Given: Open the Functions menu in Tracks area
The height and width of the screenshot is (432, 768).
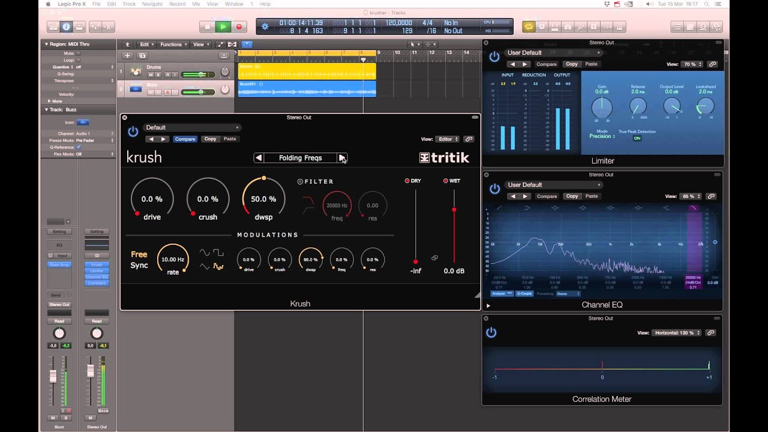Looking at the screenshot, I should pos(173,44).
